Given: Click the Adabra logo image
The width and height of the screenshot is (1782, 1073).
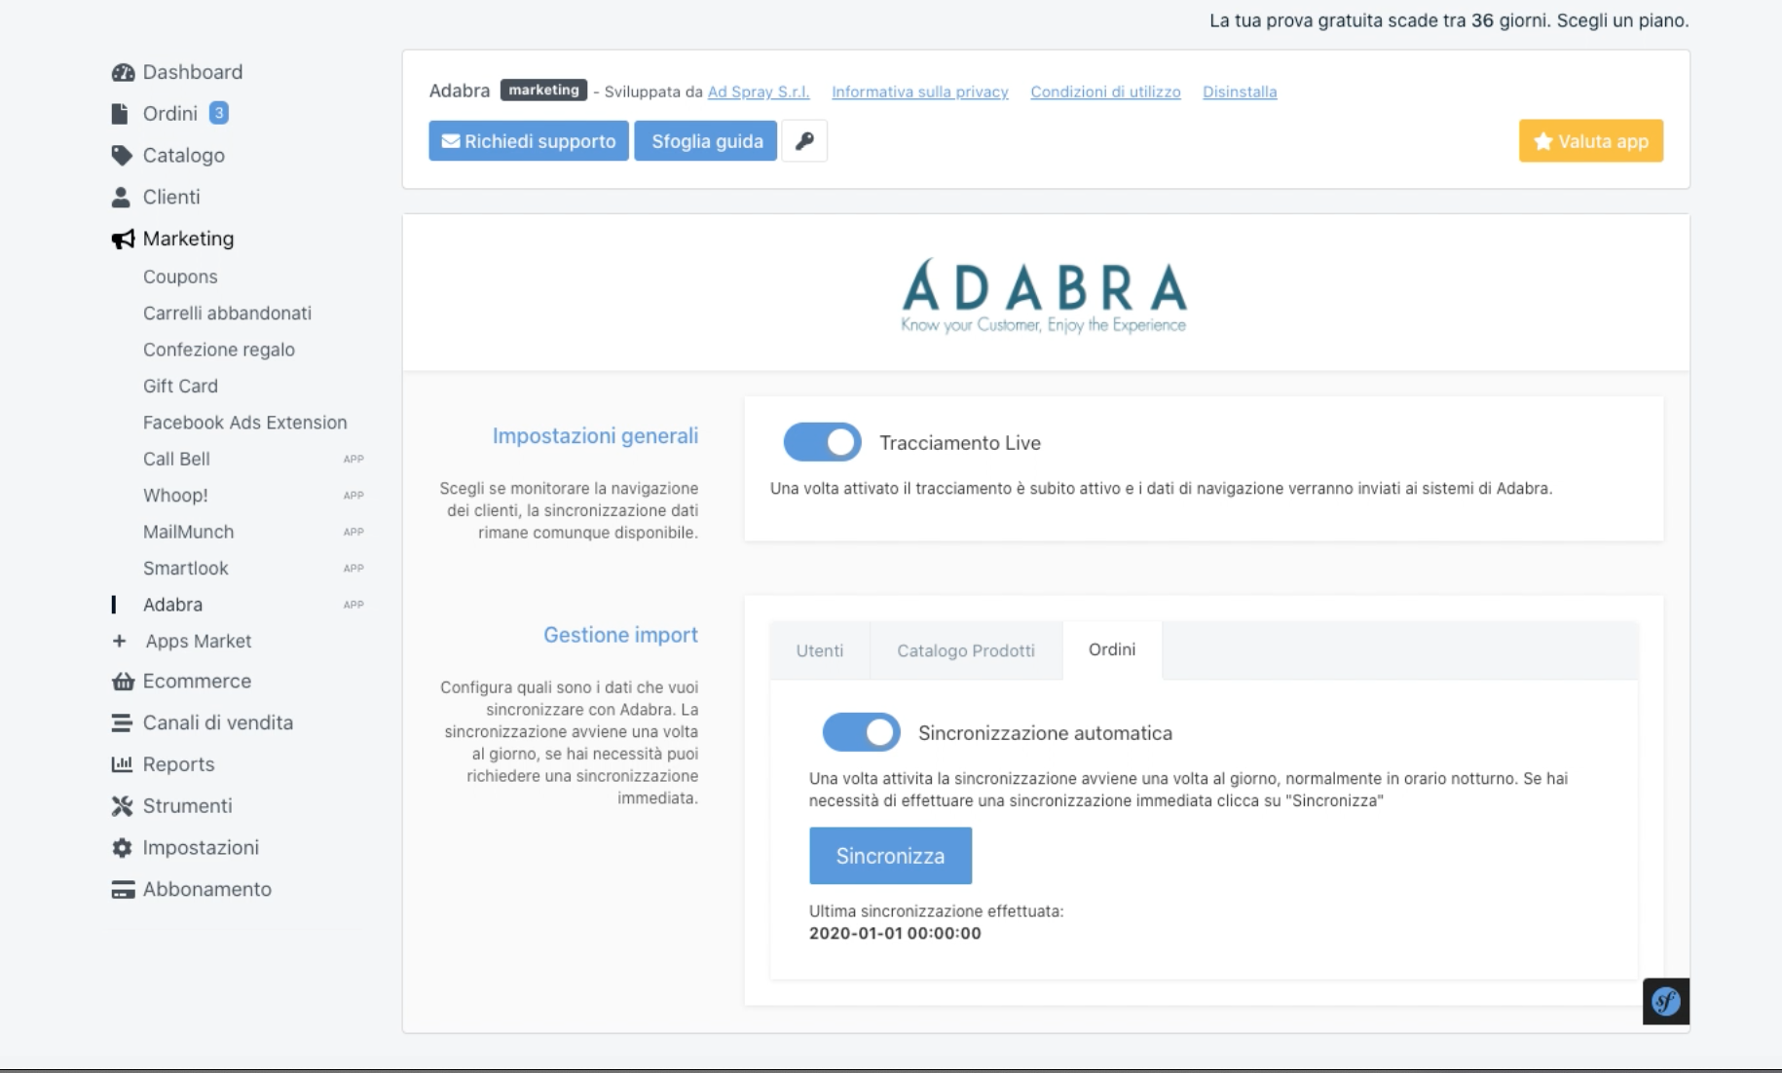Looking at the screenshot, I should pos(1044,295).
